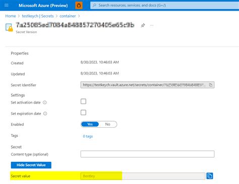The height and width of the screenshot is (184, 239).
Task: Pin the secret version to dashboard
Action: coord(143,25)
